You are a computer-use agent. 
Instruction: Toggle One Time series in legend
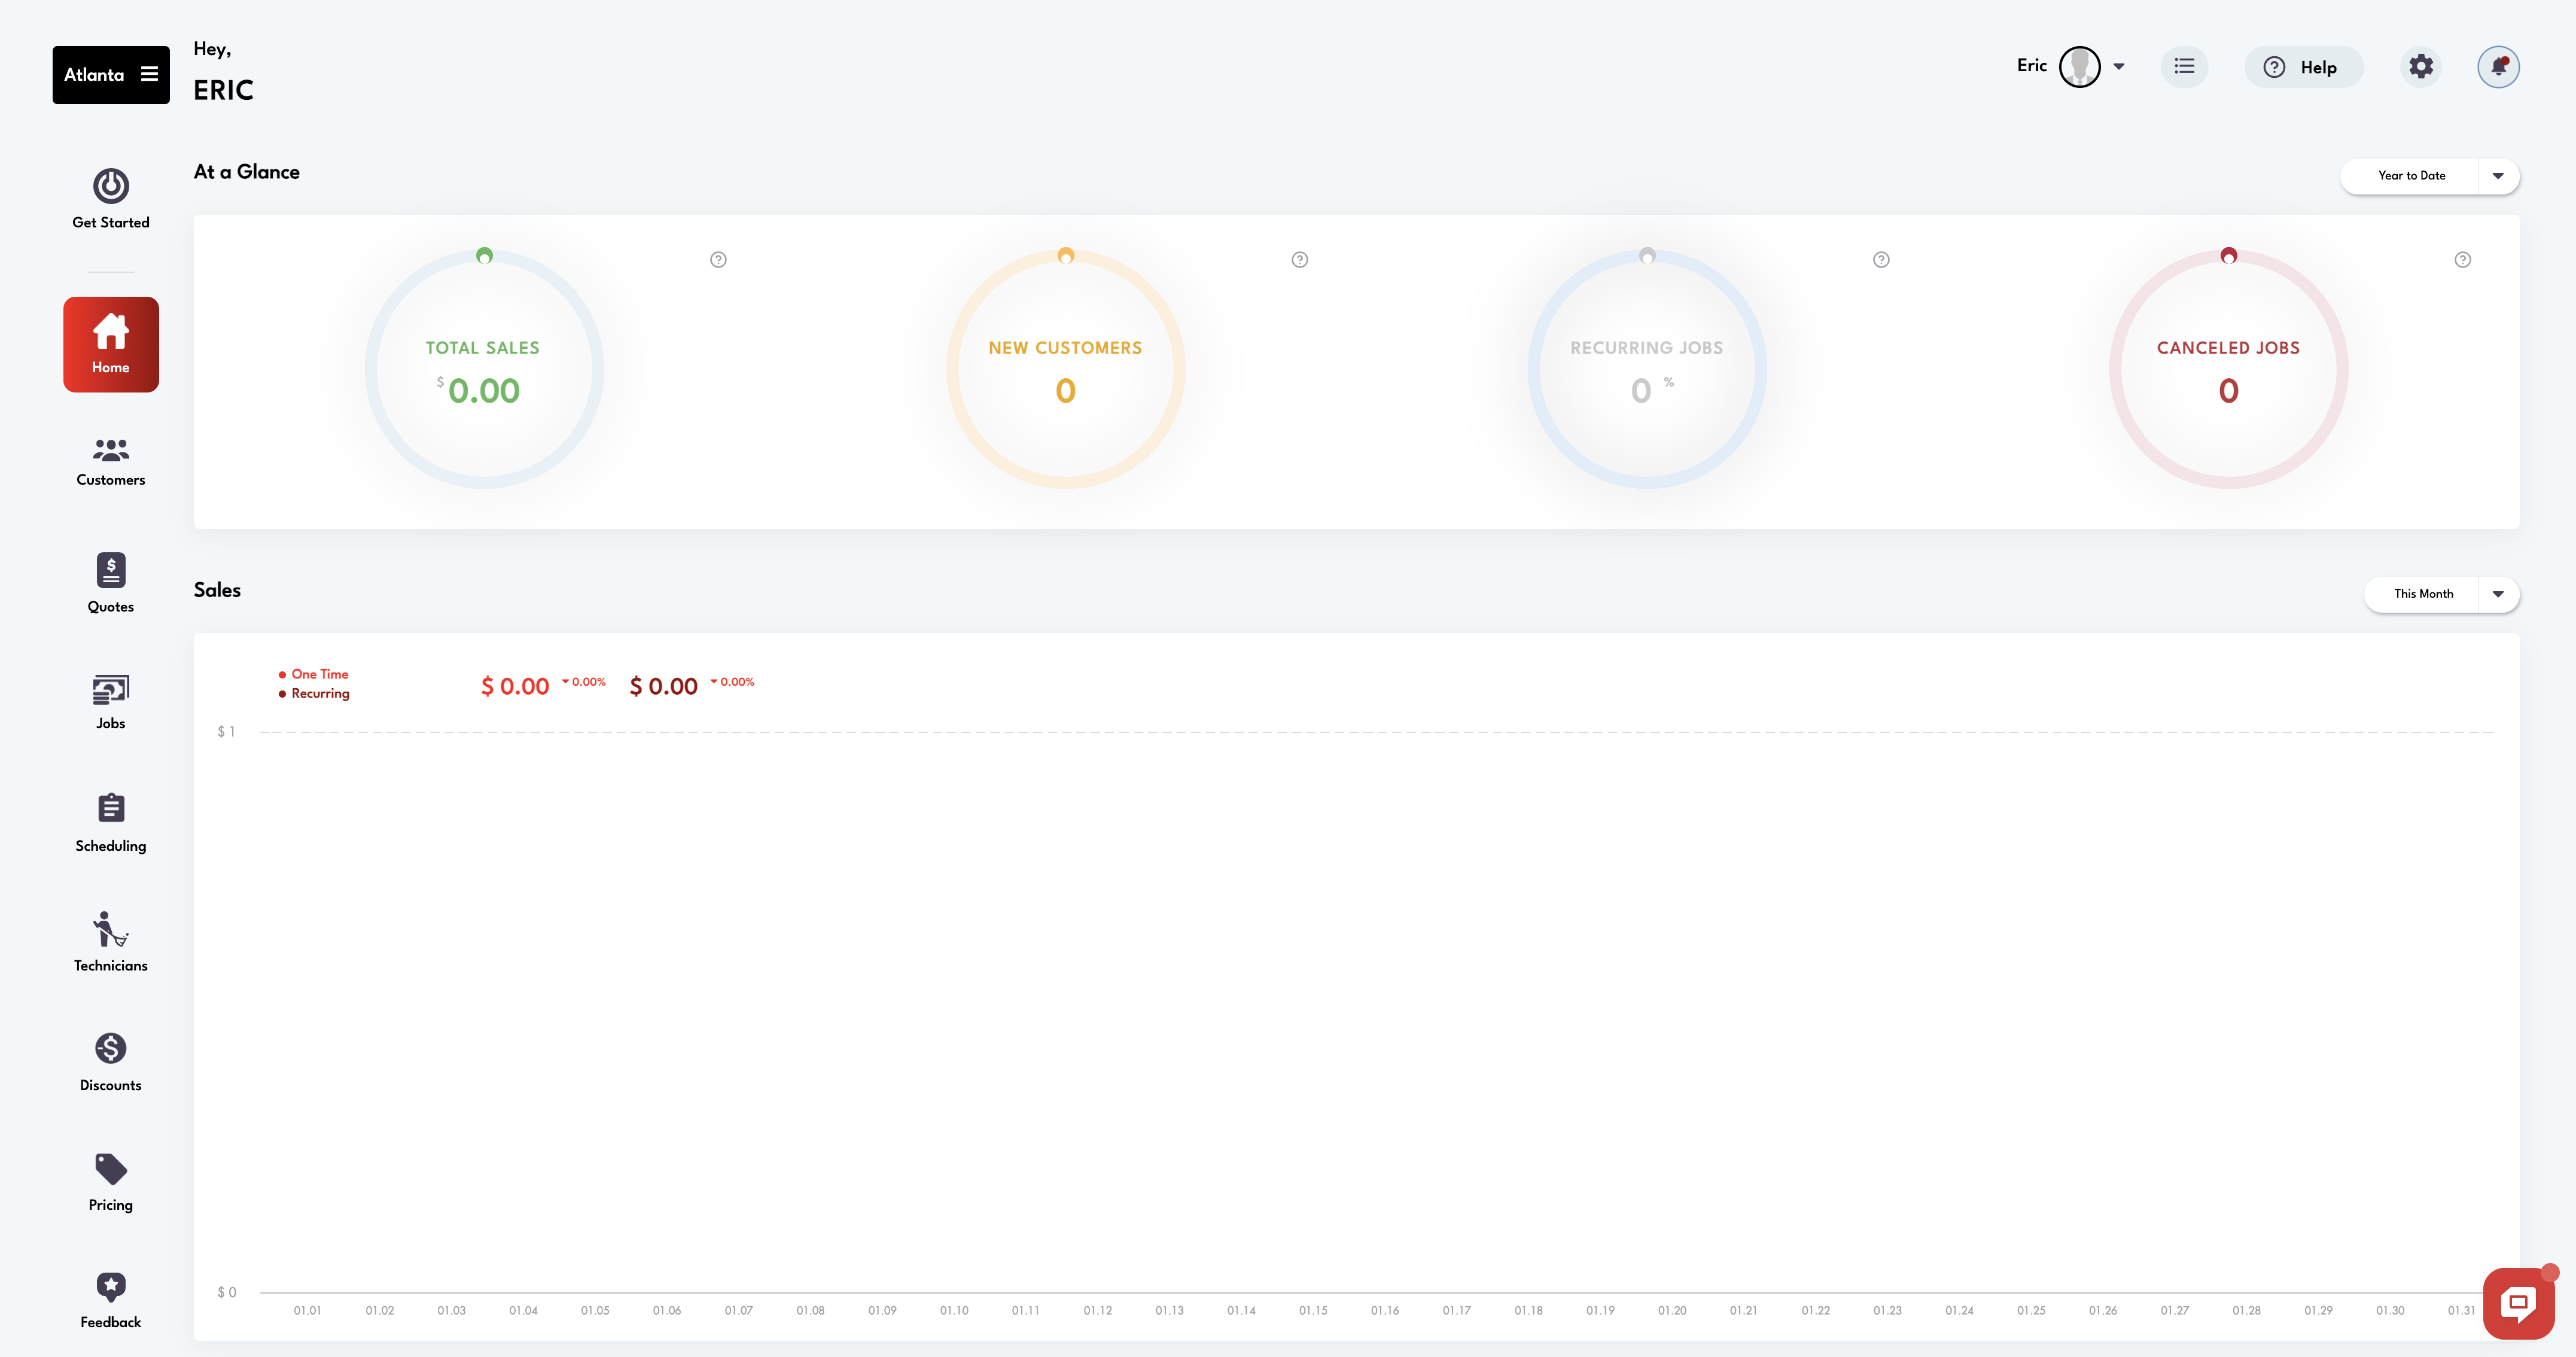click(x=318, y=674)
